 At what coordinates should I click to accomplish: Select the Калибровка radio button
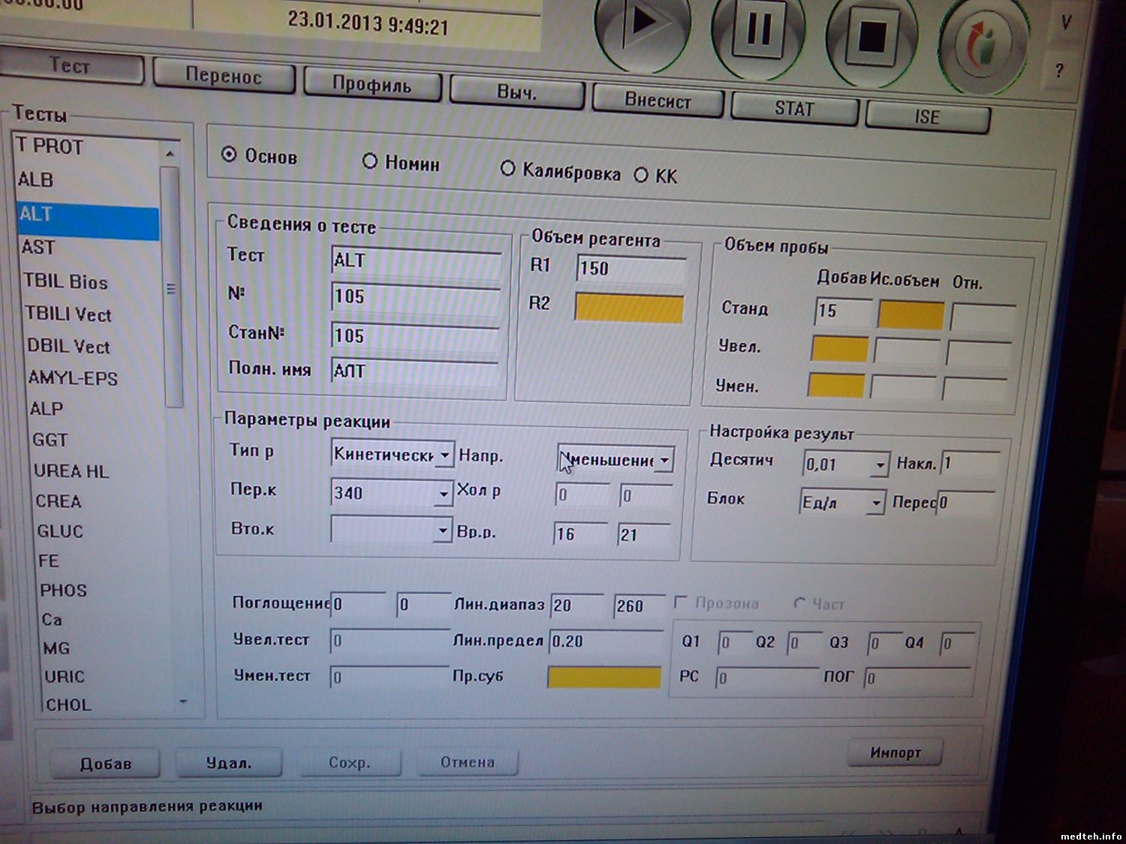507,170
